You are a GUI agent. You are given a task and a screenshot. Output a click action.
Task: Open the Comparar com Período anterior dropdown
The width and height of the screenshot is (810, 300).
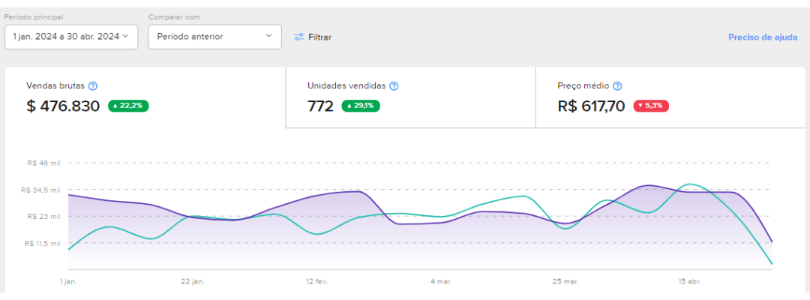tap(215, 37)
